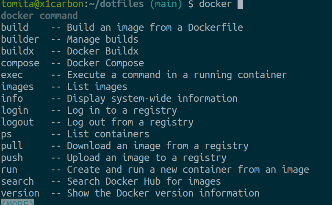Choose the exec completion option
This screenshot has height=205, width=332.
(12, 75)
